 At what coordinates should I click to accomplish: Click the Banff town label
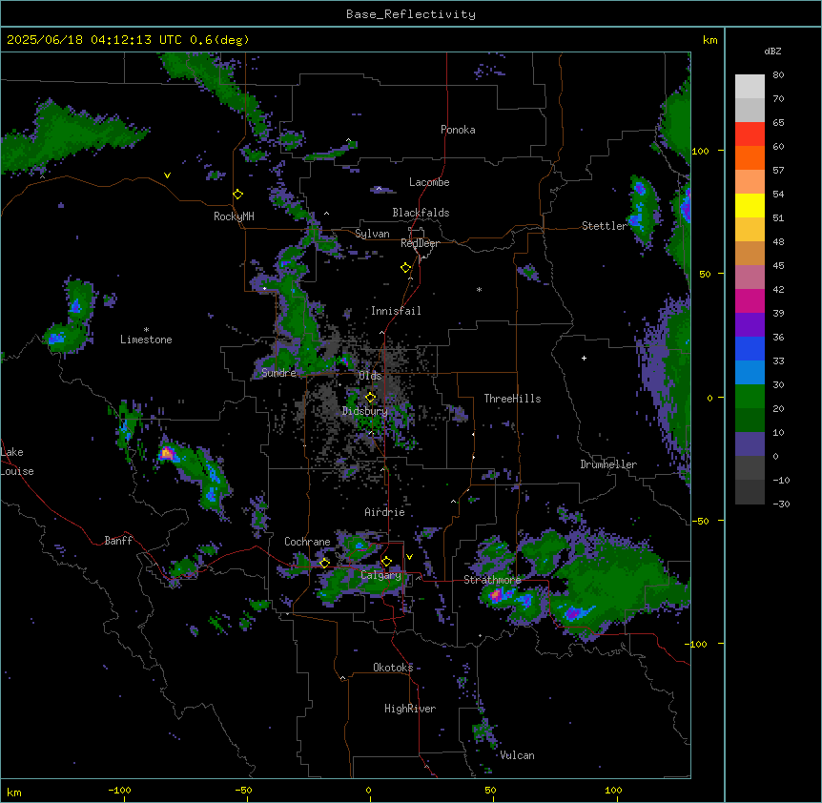(x=118, y=541)
